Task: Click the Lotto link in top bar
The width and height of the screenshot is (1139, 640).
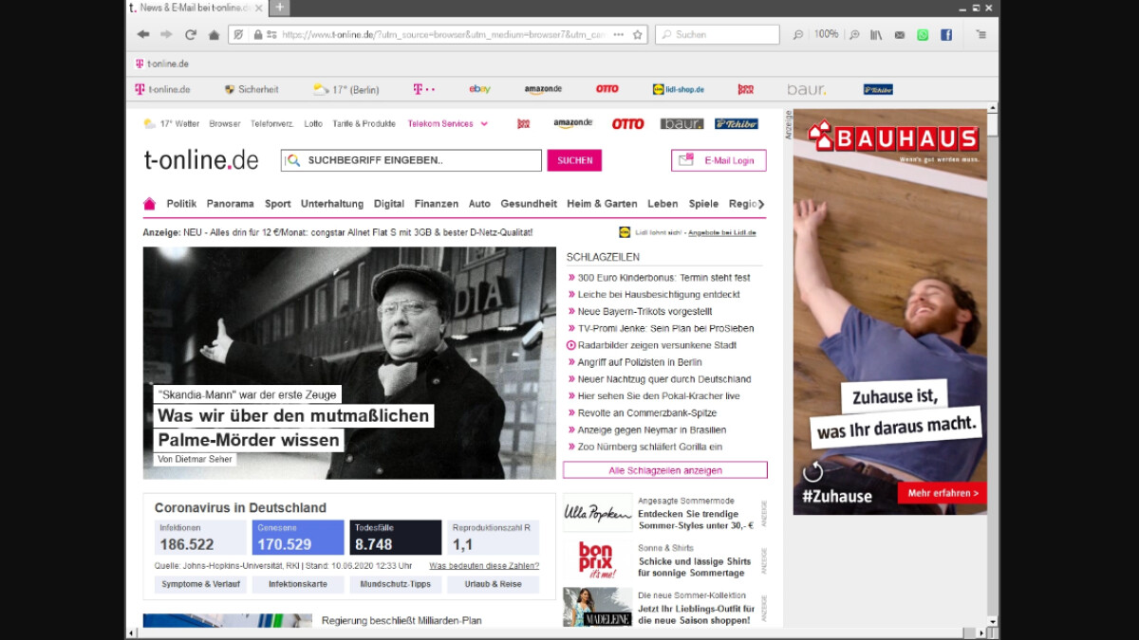Action: click(x=313, y=123)
